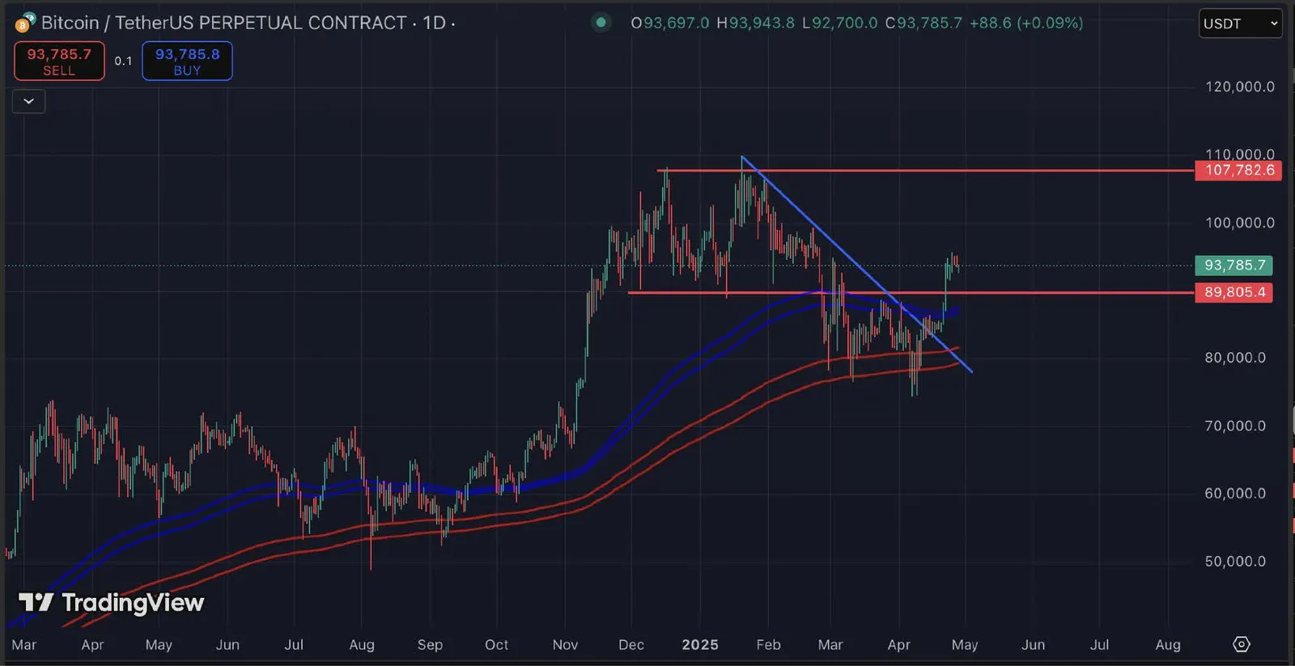Screen dimensions: 1295x666
Task: Click the green market status dot
Action: pos(601,23)
